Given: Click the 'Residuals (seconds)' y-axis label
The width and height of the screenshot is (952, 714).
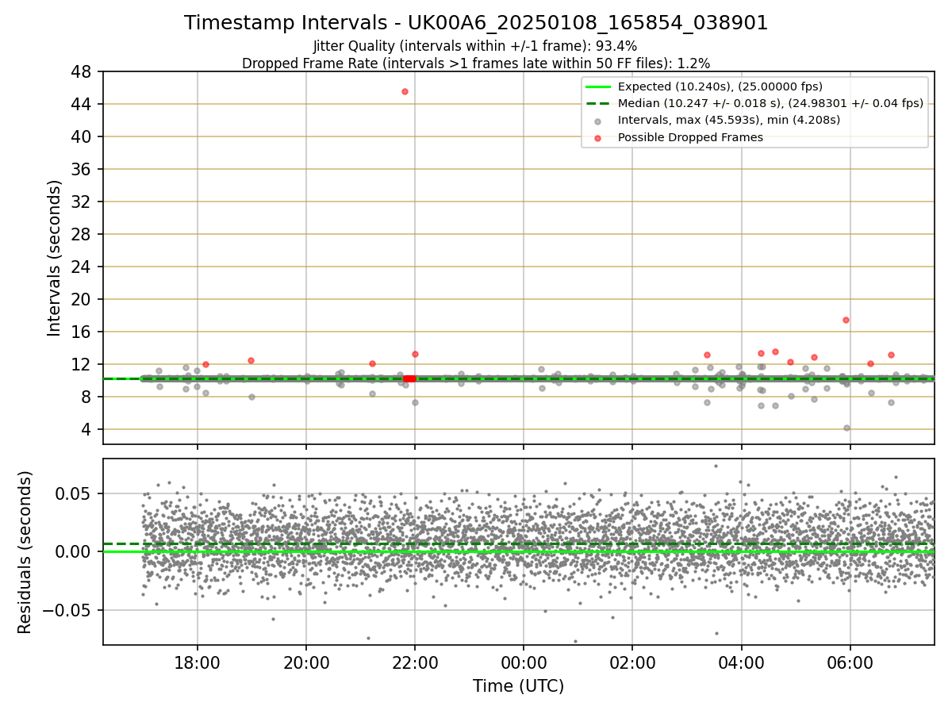Looking at the screenshot, I should pyautogui.click(x=25, y=552).
